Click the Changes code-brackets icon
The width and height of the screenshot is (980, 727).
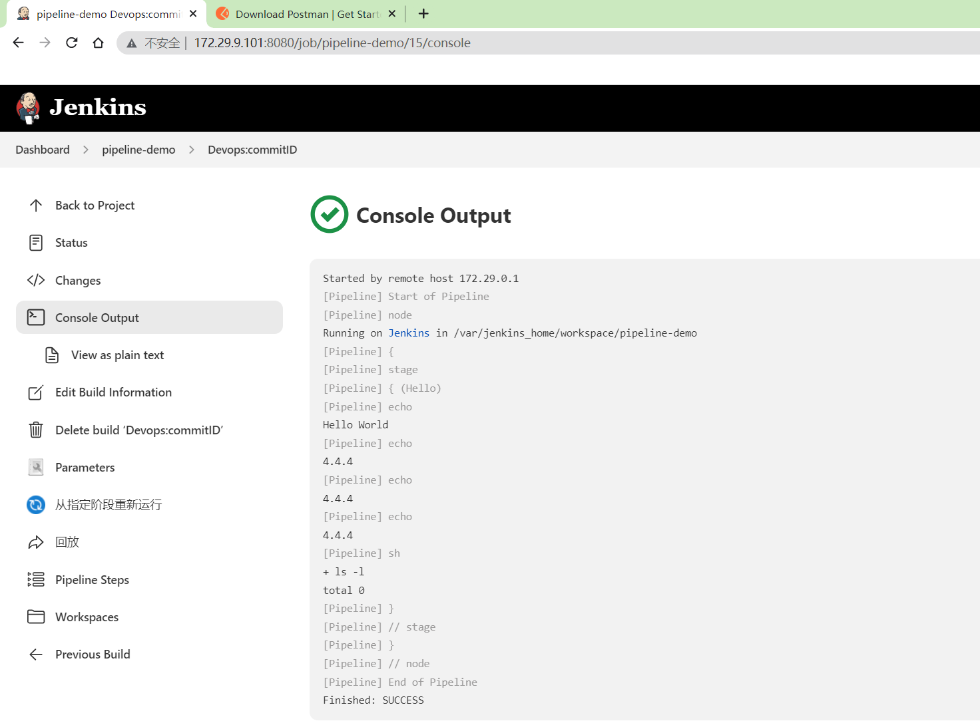[36, 280]
